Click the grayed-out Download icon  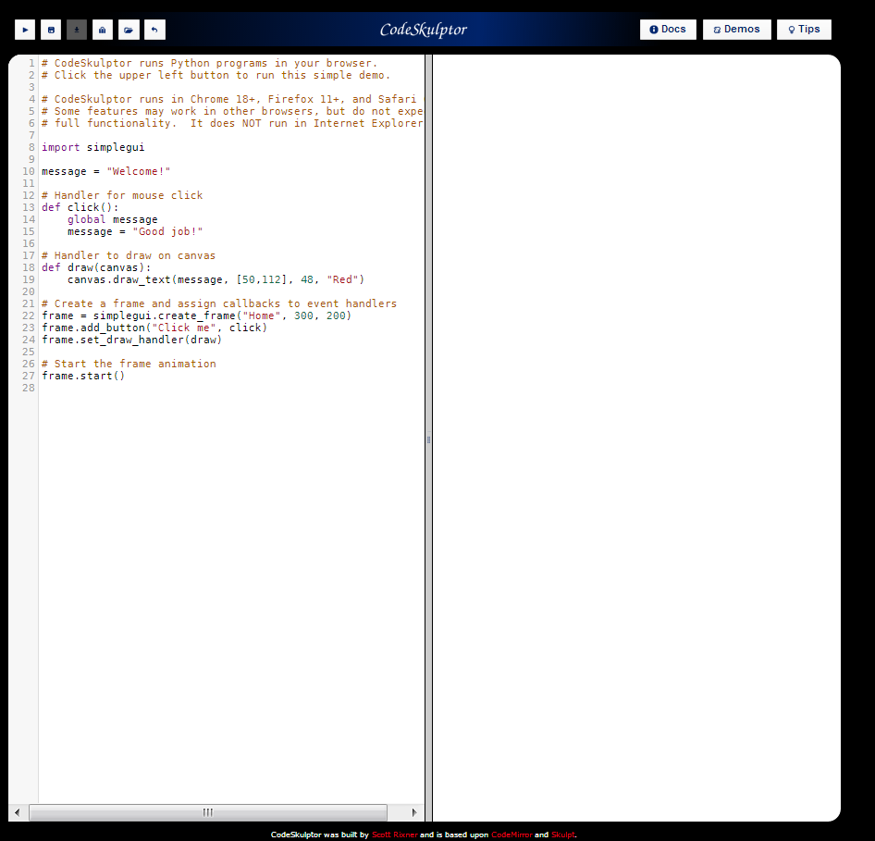(76, 29)
